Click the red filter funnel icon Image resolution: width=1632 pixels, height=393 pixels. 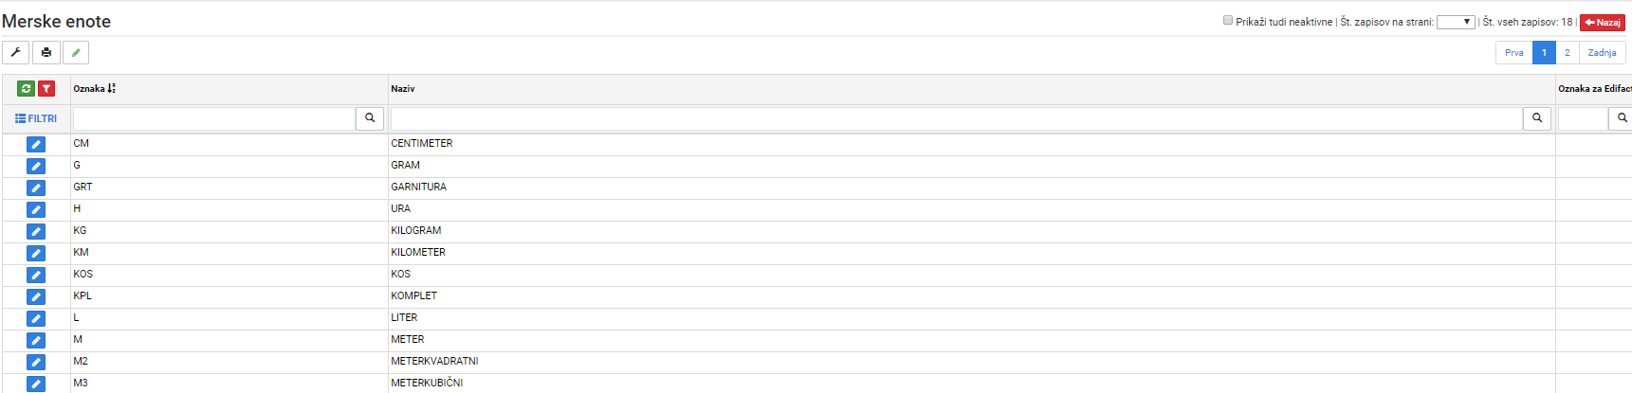46,88
